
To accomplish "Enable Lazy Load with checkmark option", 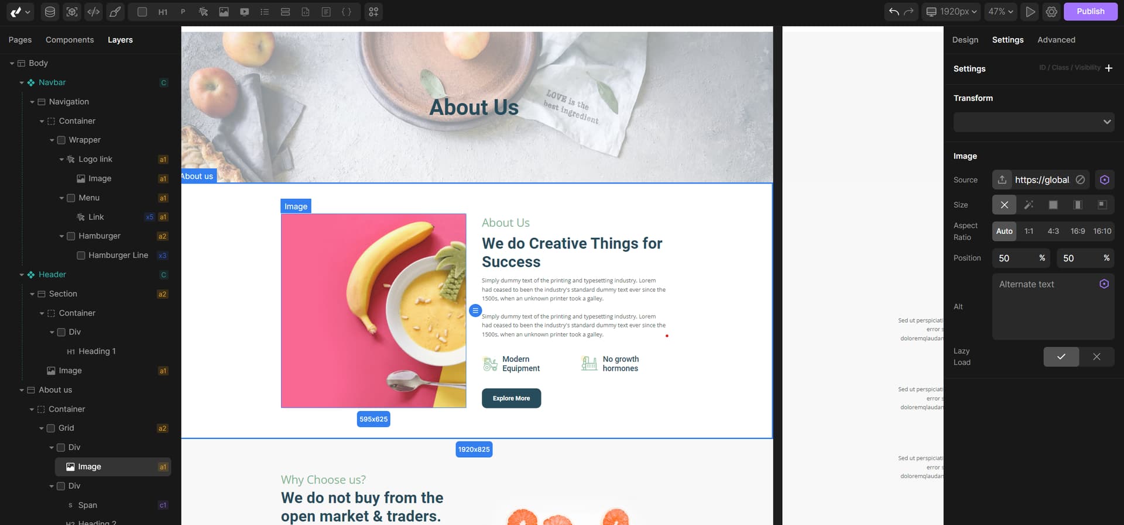I will click(x=1061, y=357).
